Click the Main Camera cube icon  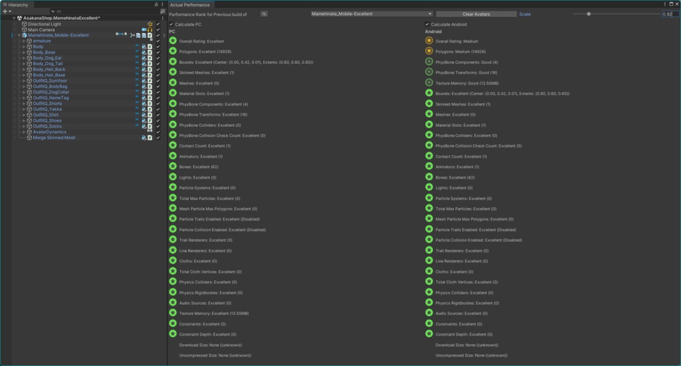25,30
